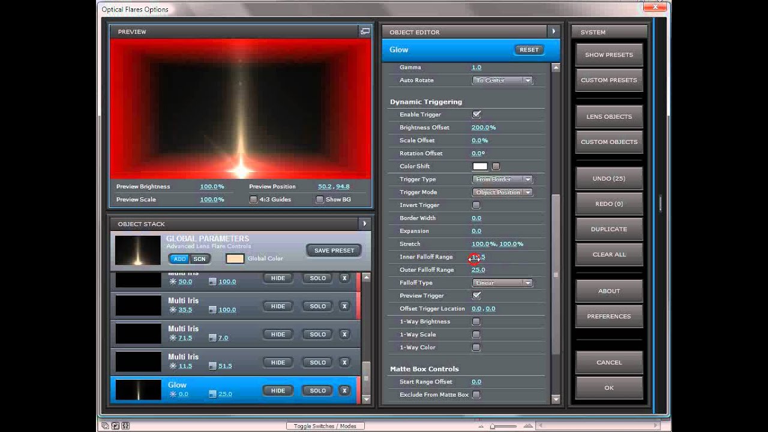Enable 1-Way Brightness checkbox

[476, 322]
